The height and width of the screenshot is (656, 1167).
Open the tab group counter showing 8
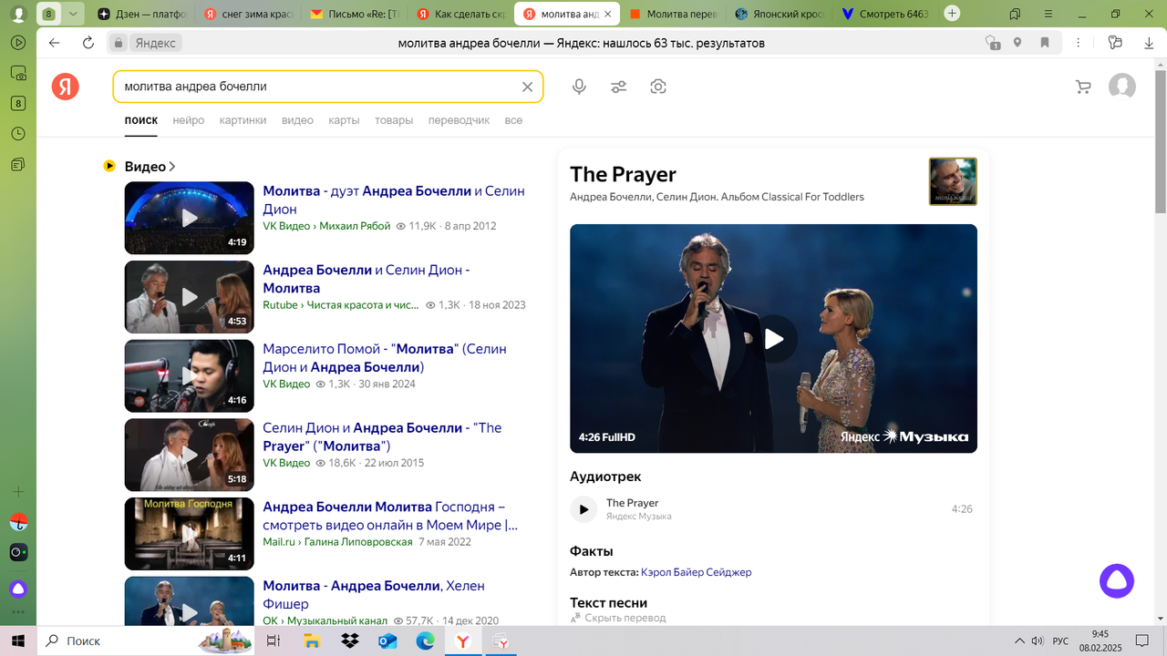pyautogui.click(x=49, y=14)
